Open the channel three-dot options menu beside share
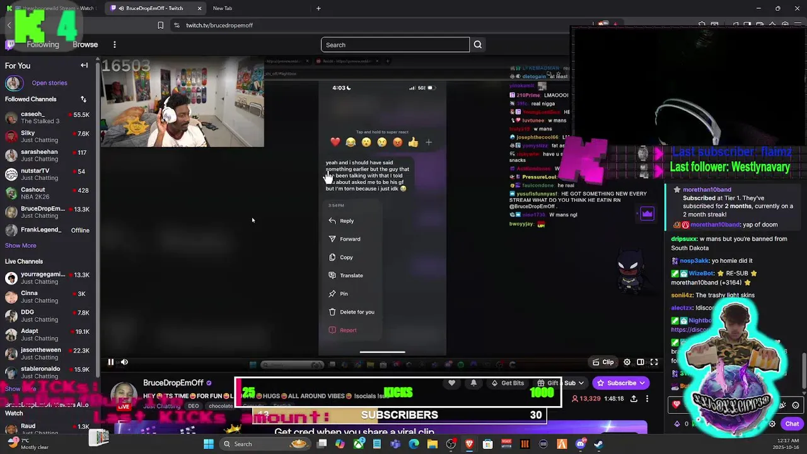 [647, 399]
